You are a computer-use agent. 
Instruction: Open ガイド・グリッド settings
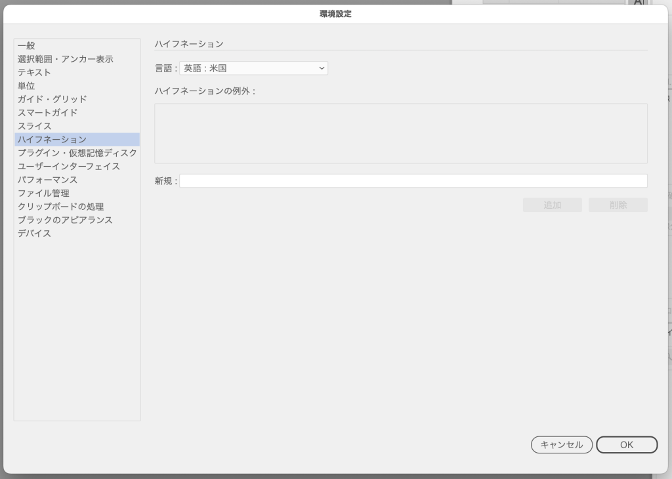click(52, 99)
